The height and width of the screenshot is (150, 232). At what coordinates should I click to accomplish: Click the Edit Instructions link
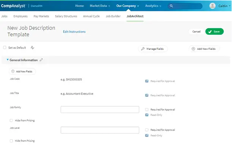[74, 32]
